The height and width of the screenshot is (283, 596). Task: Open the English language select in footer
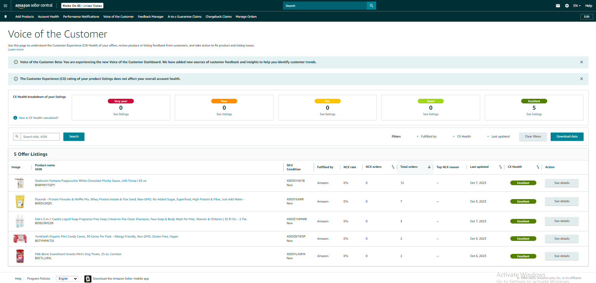point(67,279)
